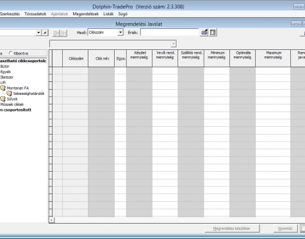The width and height of the screenshot is (305, 239).
Task: Open the Súgó menu
Action: point(123,14)
